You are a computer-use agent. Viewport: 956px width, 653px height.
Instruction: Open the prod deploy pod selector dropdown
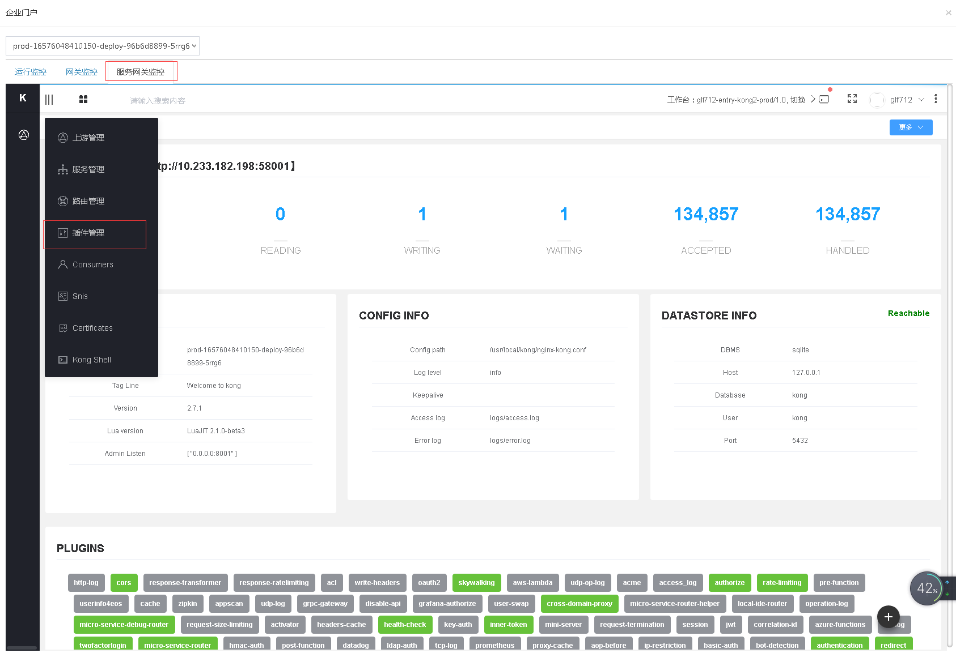coord(103,46)
